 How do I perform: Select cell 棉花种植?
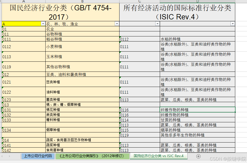[x=82, y=110]
